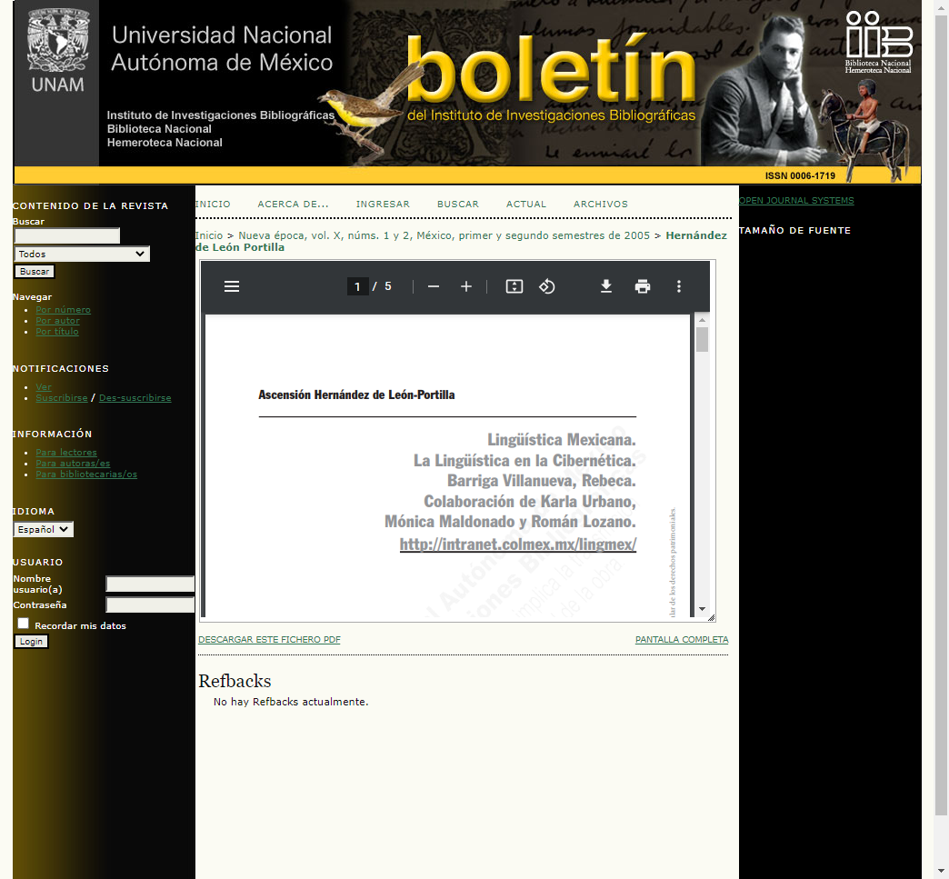
Task: Open the ARCHIVOS menu item
Action: 601,204
